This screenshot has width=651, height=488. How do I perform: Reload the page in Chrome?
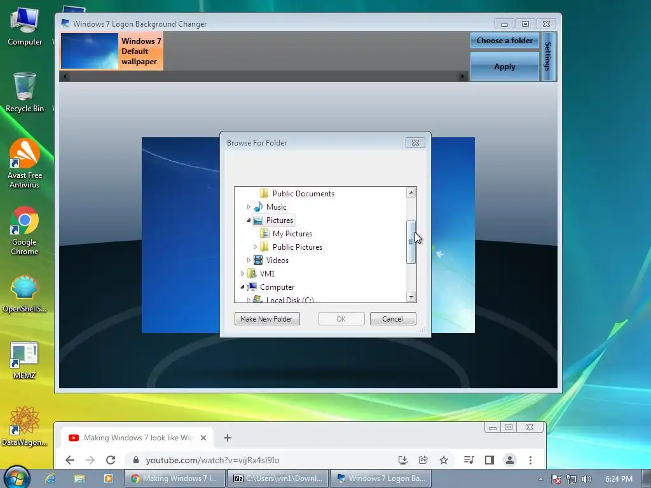(x=111, y=460)
